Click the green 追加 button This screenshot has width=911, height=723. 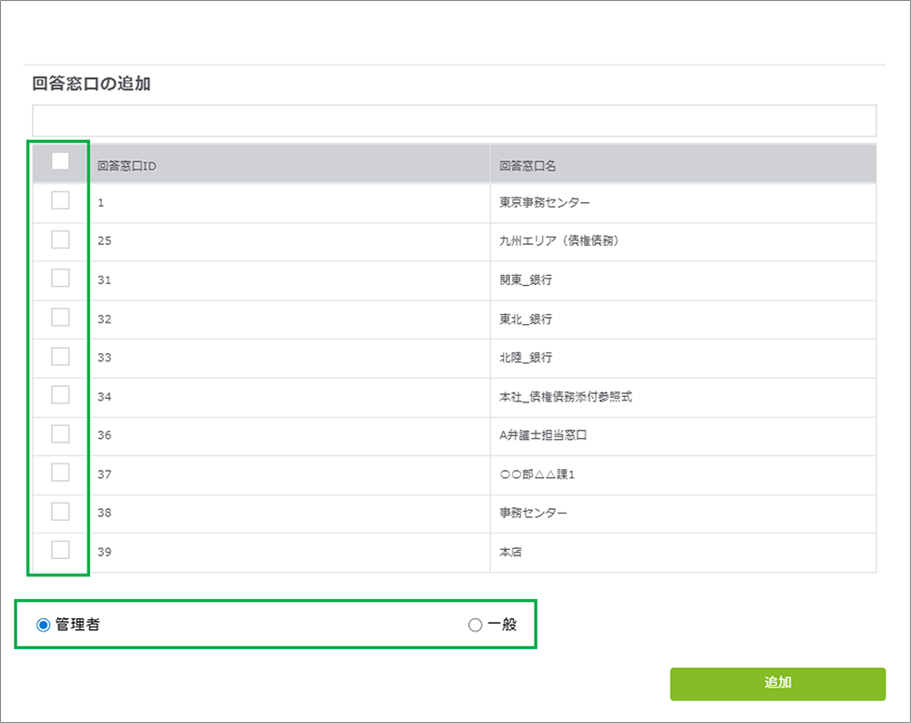(x=777, y=683)
